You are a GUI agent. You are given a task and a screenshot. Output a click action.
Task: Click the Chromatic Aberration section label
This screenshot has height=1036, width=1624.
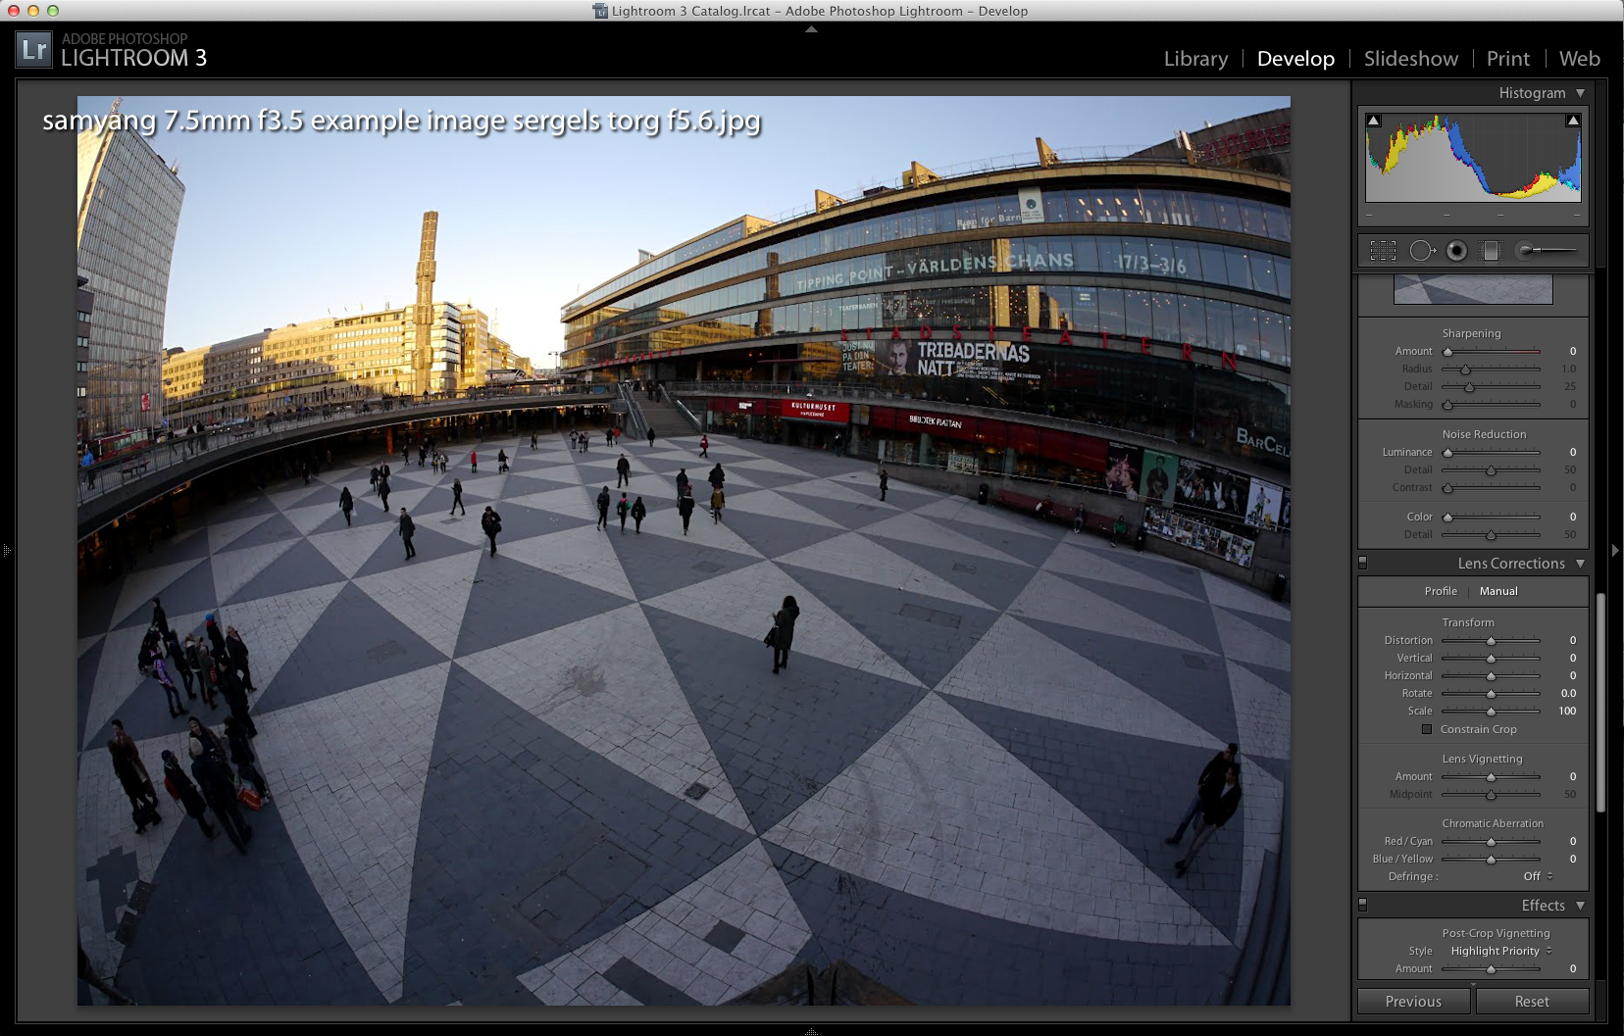pos(1493,823)
